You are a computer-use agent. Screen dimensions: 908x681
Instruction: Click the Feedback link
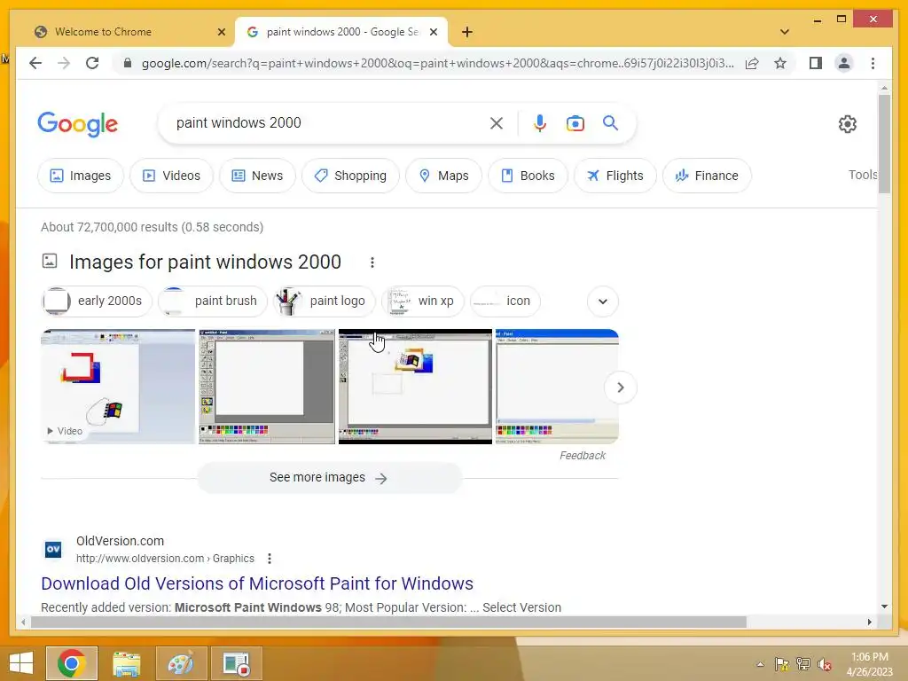coord(582,456)
